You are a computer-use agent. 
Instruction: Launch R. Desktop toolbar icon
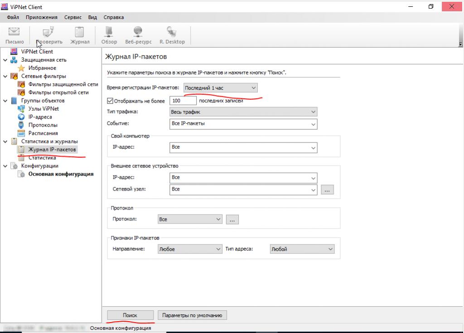coord(172,31)
